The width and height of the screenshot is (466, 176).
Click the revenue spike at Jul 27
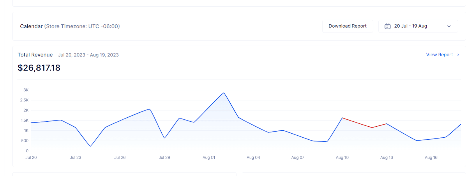coord(149,109)
